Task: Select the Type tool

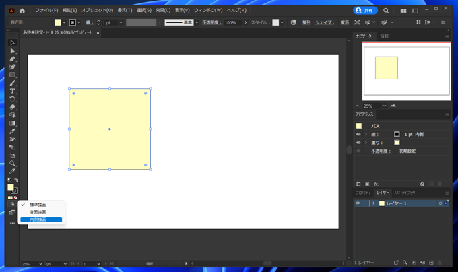Action: pos(12,91)
